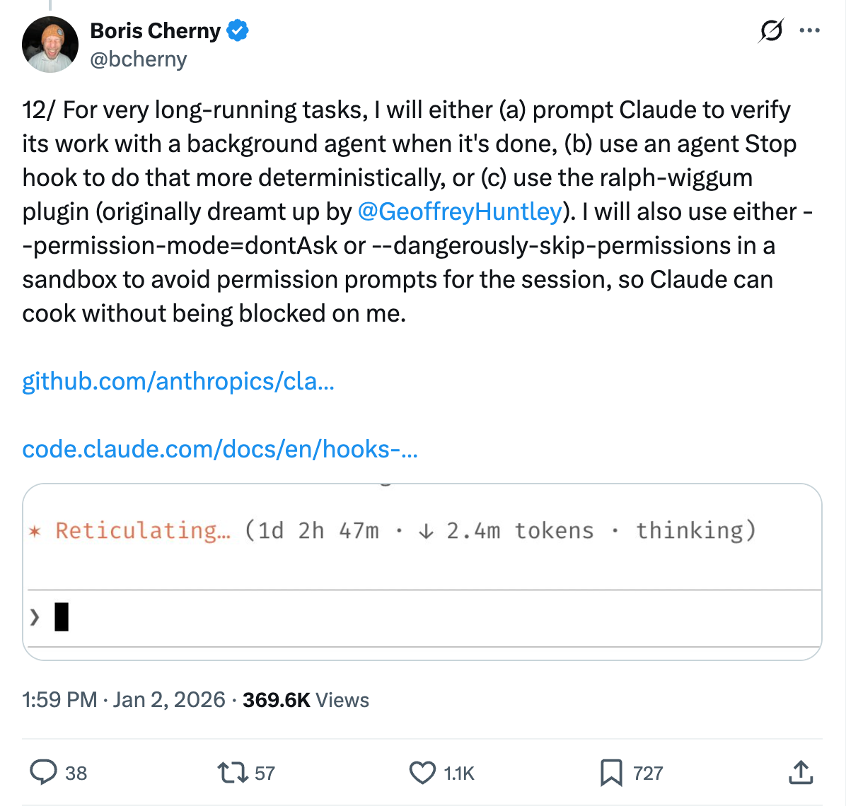Like the tweet with the heart icon
This screenshot has height=806, width=846.
pyautogui.click(x=422, y=773)
